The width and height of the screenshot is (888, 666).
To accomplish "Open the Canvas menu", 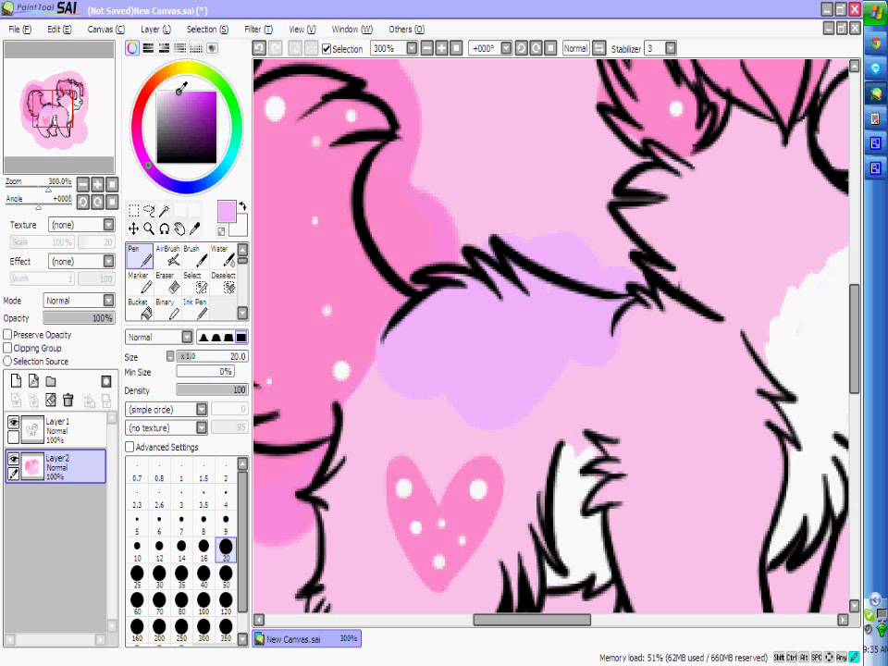I will [x=105, y=30].
